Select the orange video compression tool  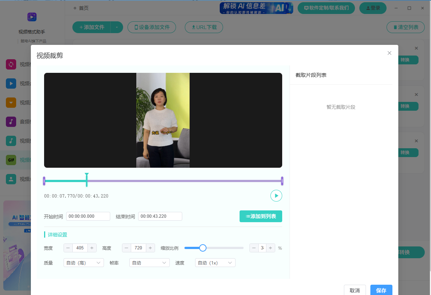click(11, 103)
